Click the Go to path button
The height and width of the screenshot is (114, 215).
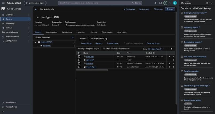(x=144, y=9)
